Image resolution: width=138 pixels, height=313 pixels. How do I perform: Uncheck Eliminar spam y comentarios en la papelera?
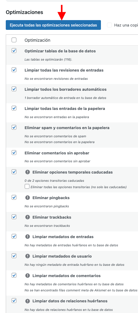(14, 127)
